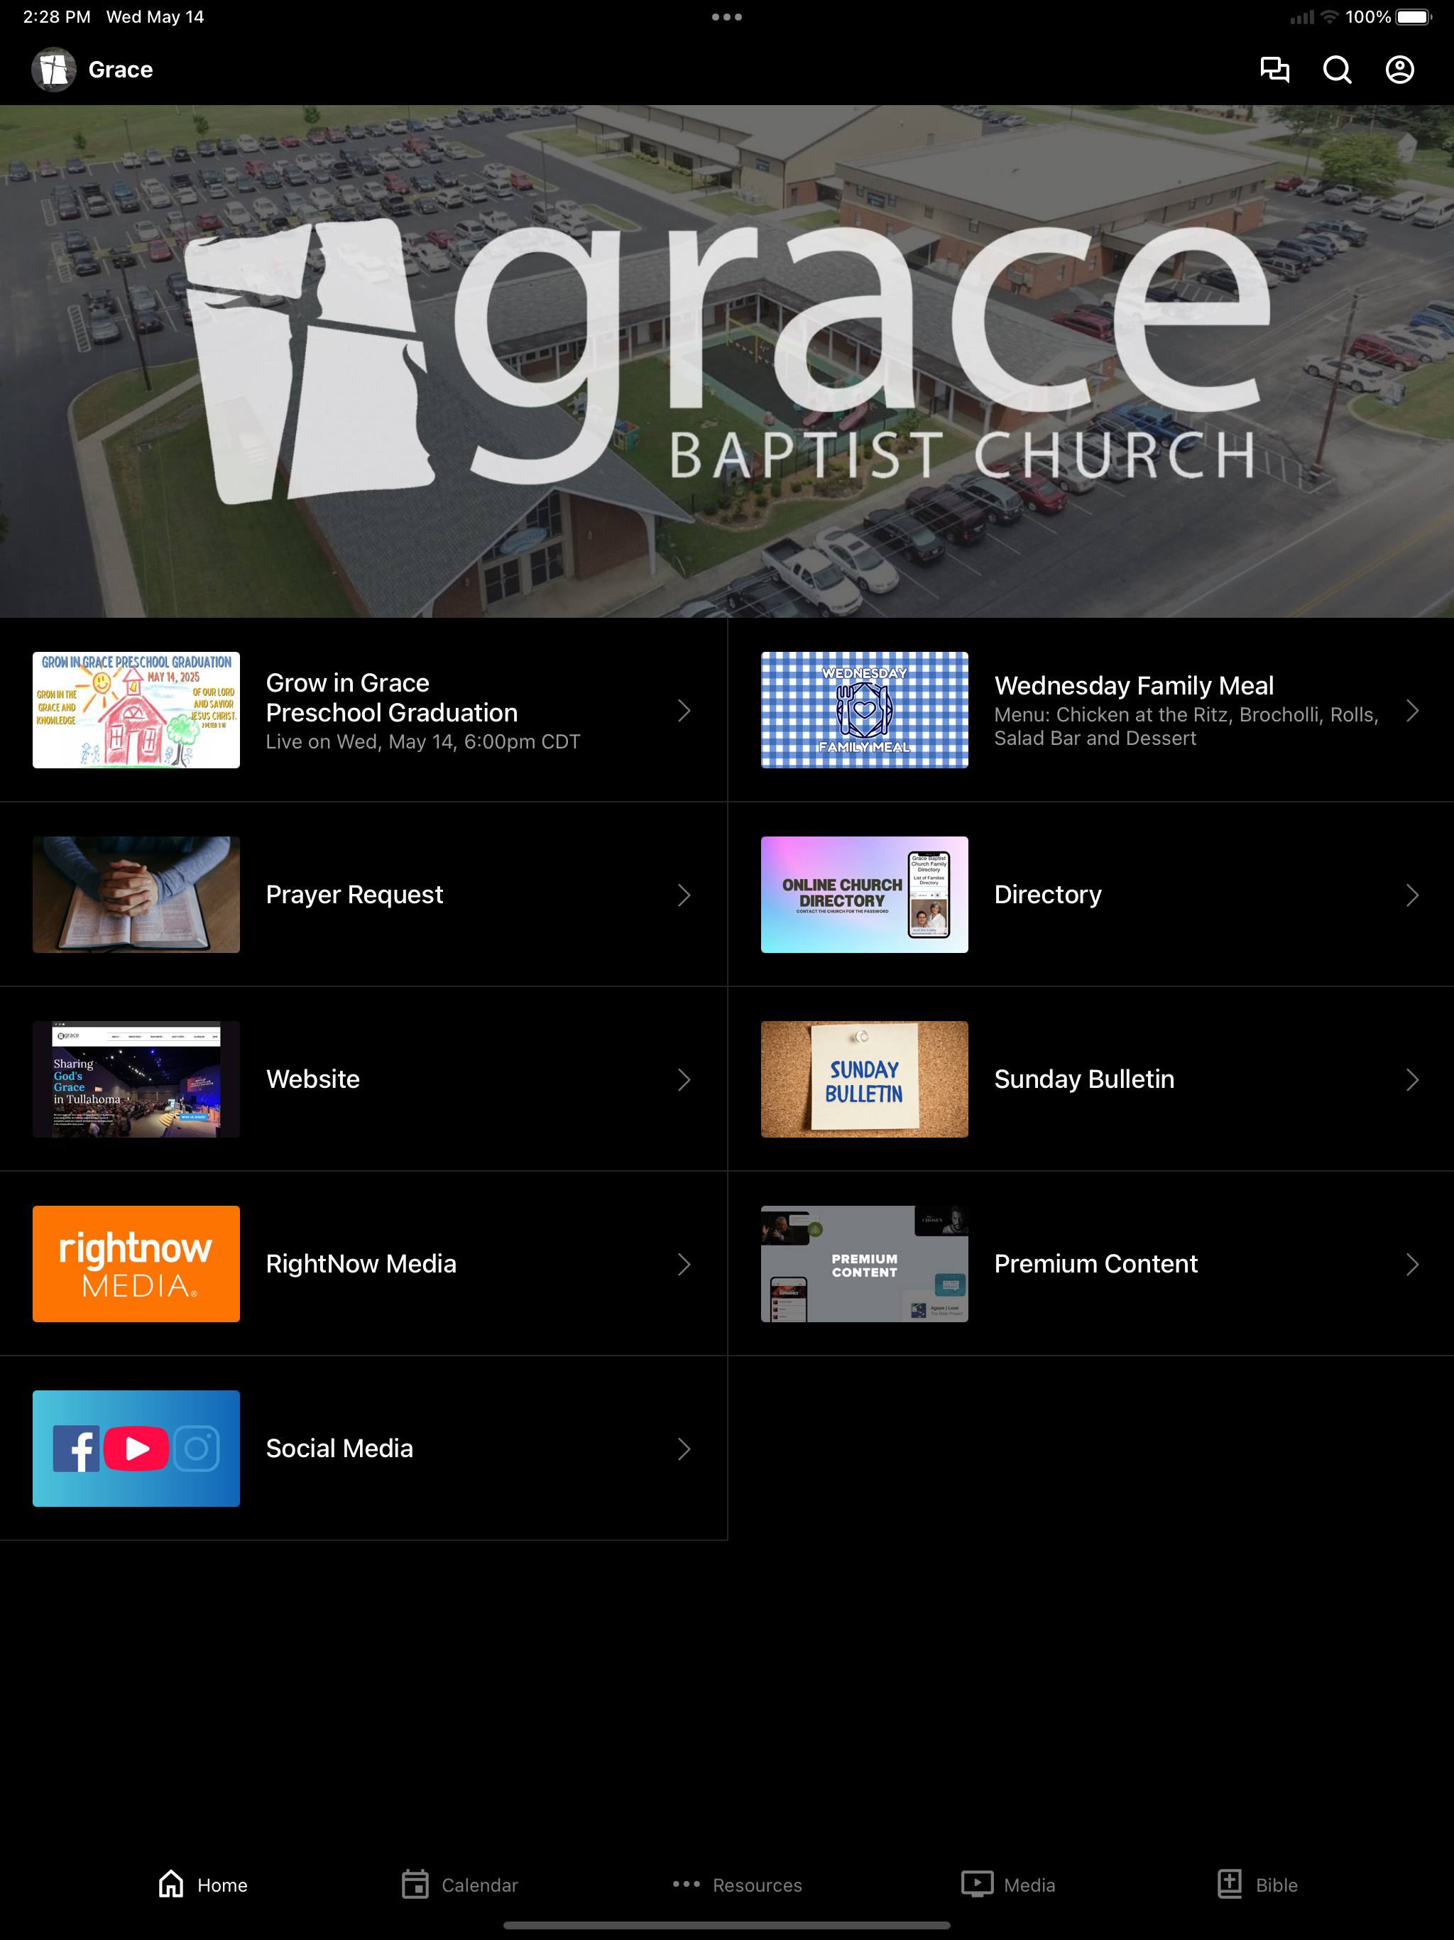Tap the 2:28 PM clock in status bar
This screenshot has height=1940, width=1454.
click(x=57, y=16)
